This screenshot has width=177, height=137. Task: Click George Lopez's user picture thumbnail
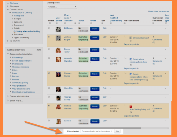point(58,98)
